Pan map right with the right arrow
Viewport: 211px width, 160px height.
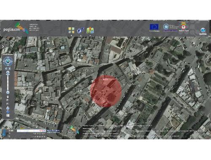[12, 61]
